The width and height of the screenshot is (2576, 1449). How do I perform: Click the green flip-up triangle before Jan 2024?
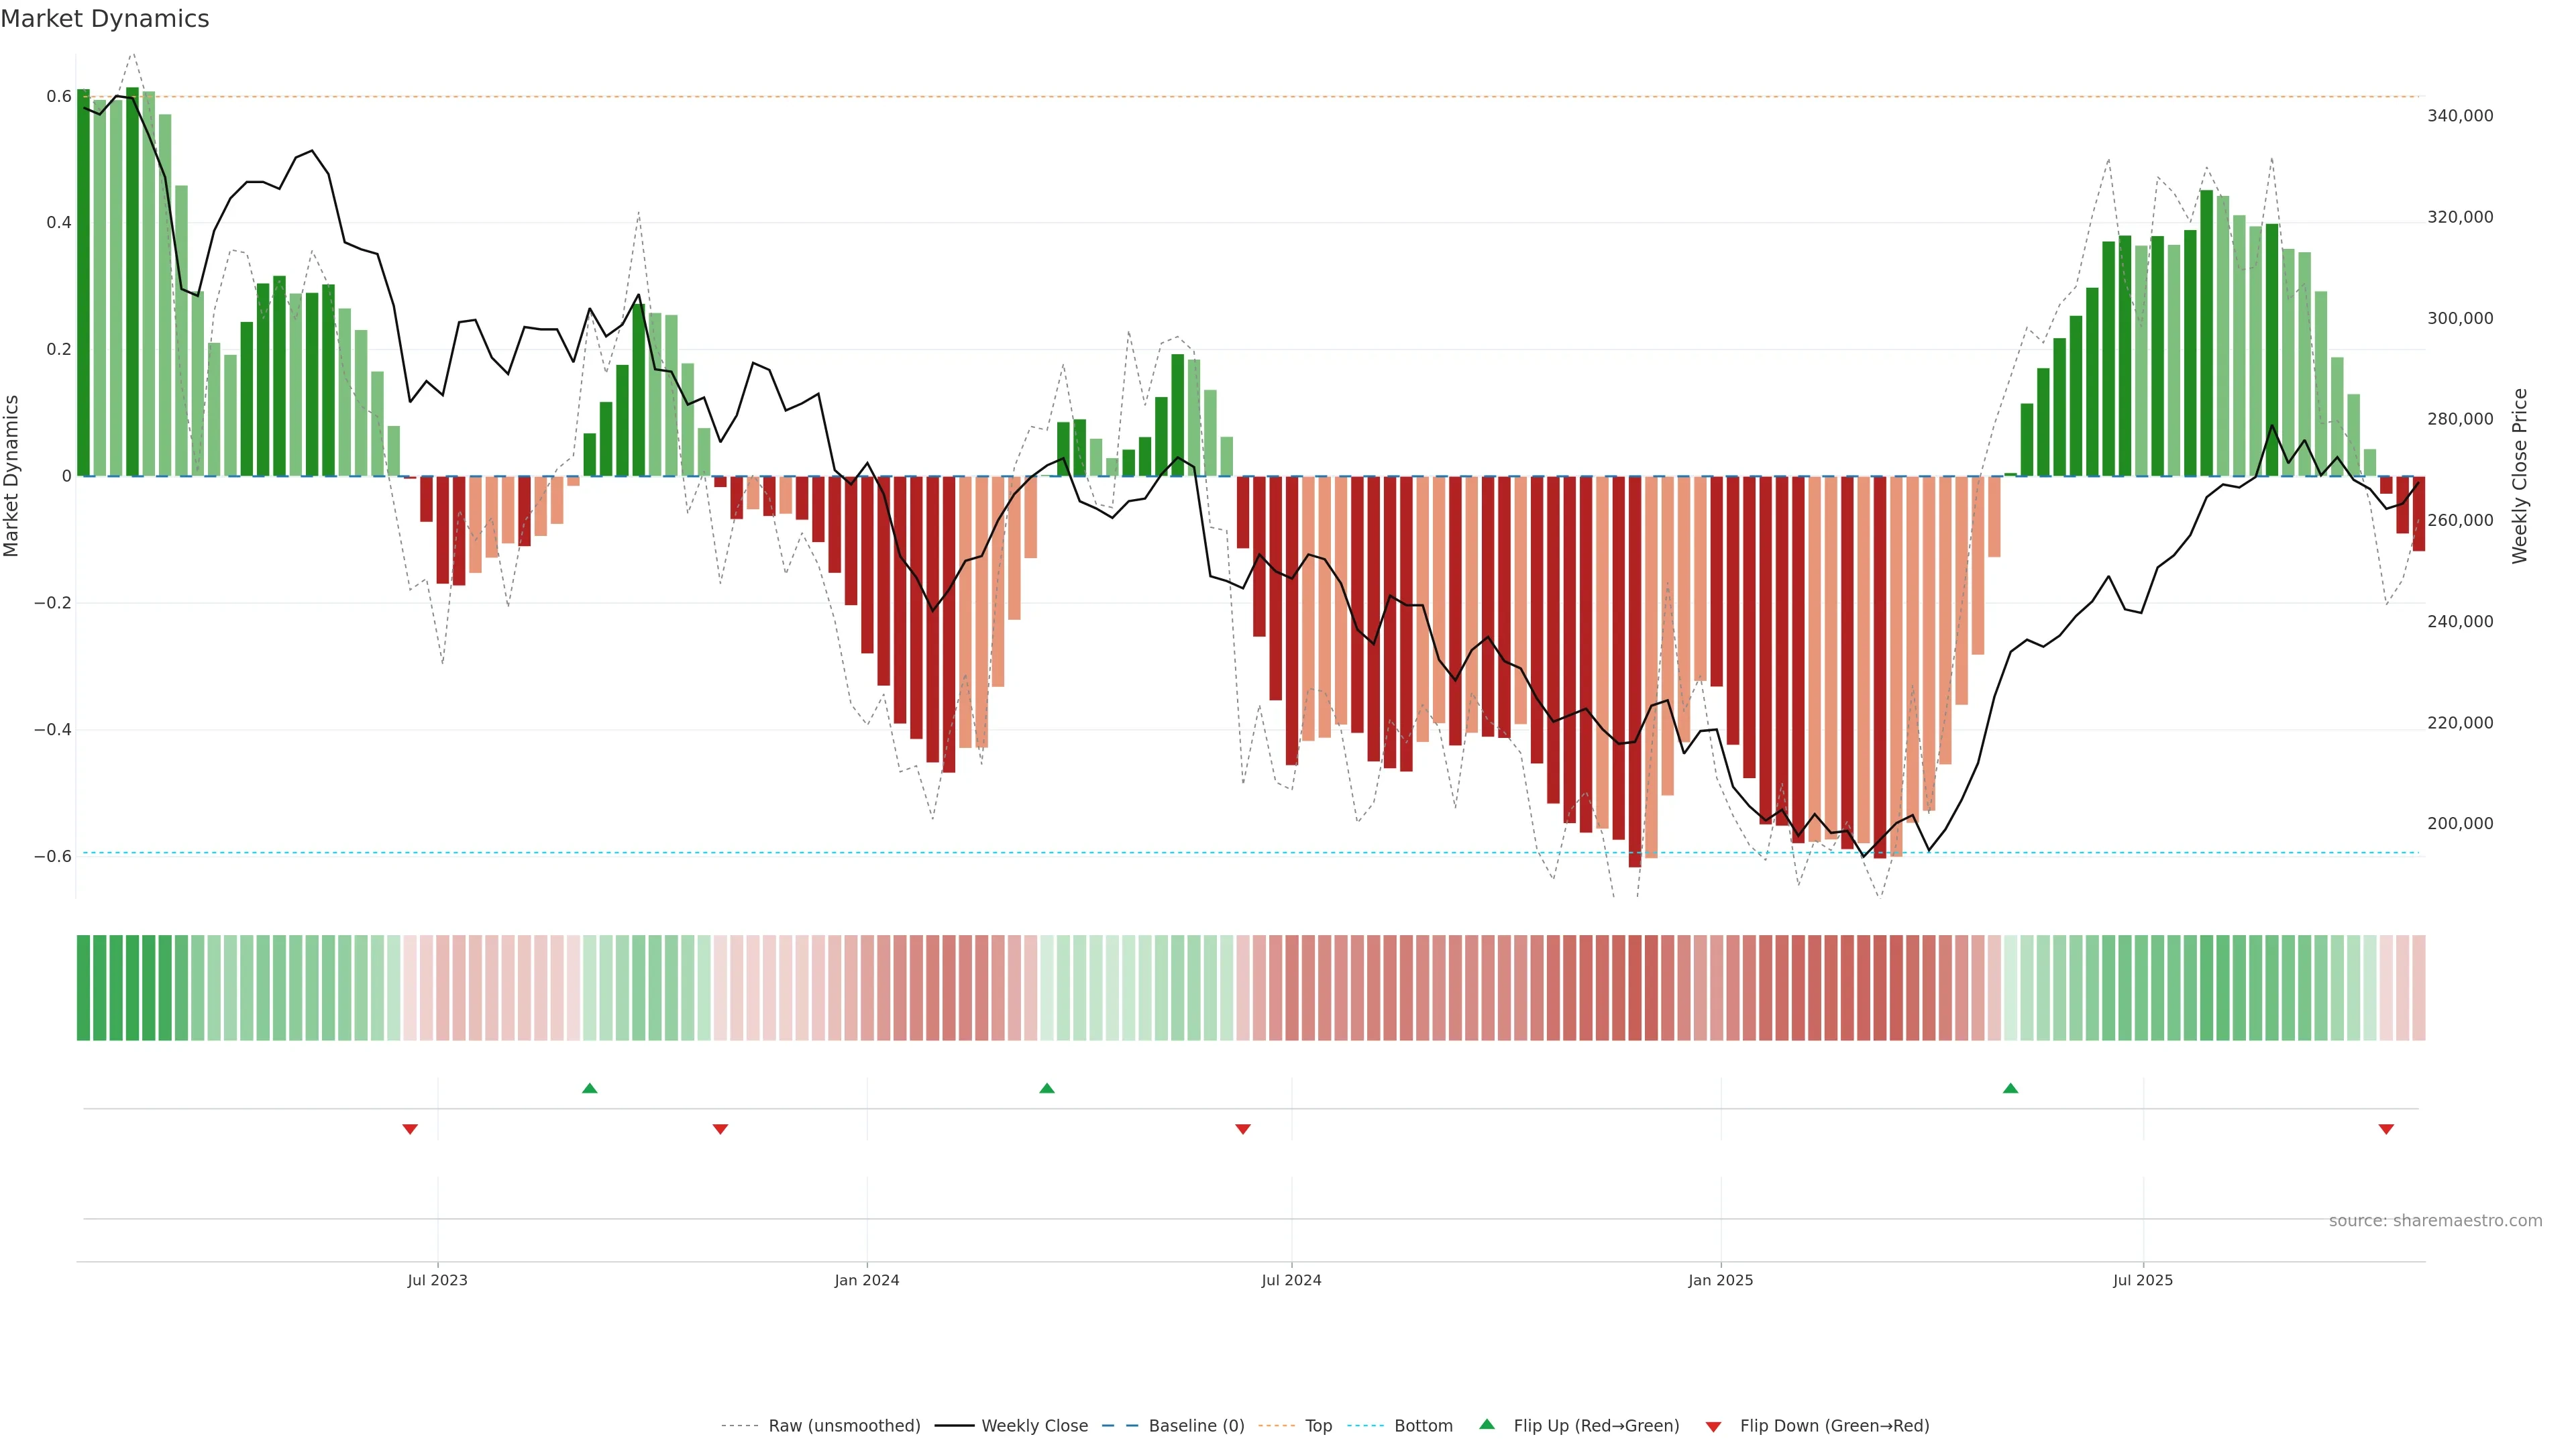click(589, 1088)
